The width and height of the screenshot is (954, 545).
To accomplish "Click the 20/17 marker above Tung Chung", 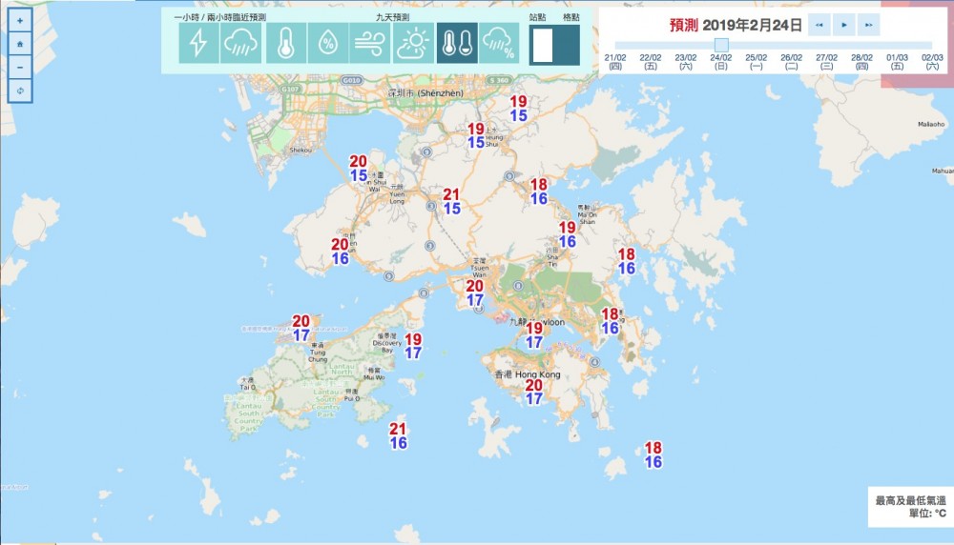I will (301, 328).
